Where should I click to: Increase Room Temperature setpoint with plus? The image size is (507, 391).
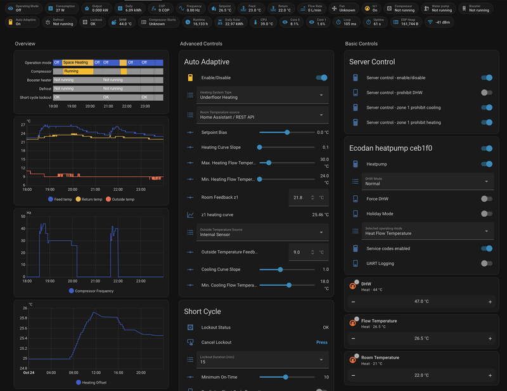pos(490,376)
